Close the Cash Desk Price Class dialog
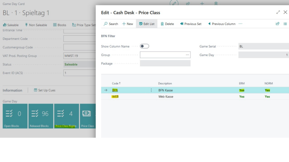Screen dimensions: 289x162 pyautogui.click(x=285, y=12)
